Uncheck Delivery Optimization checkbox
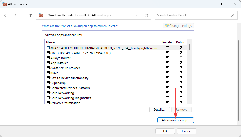This screenshot has width=241, height=137. click(x=48, y=103)
